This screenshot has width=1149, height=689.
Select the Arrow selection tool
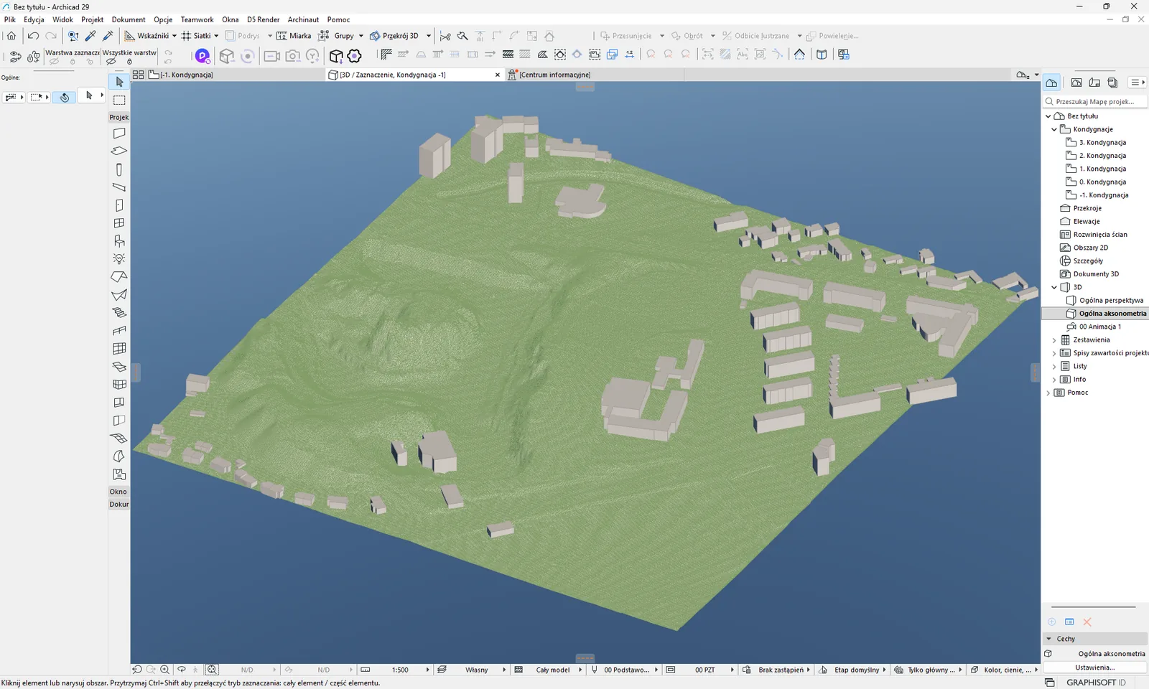tap(119, 82)
